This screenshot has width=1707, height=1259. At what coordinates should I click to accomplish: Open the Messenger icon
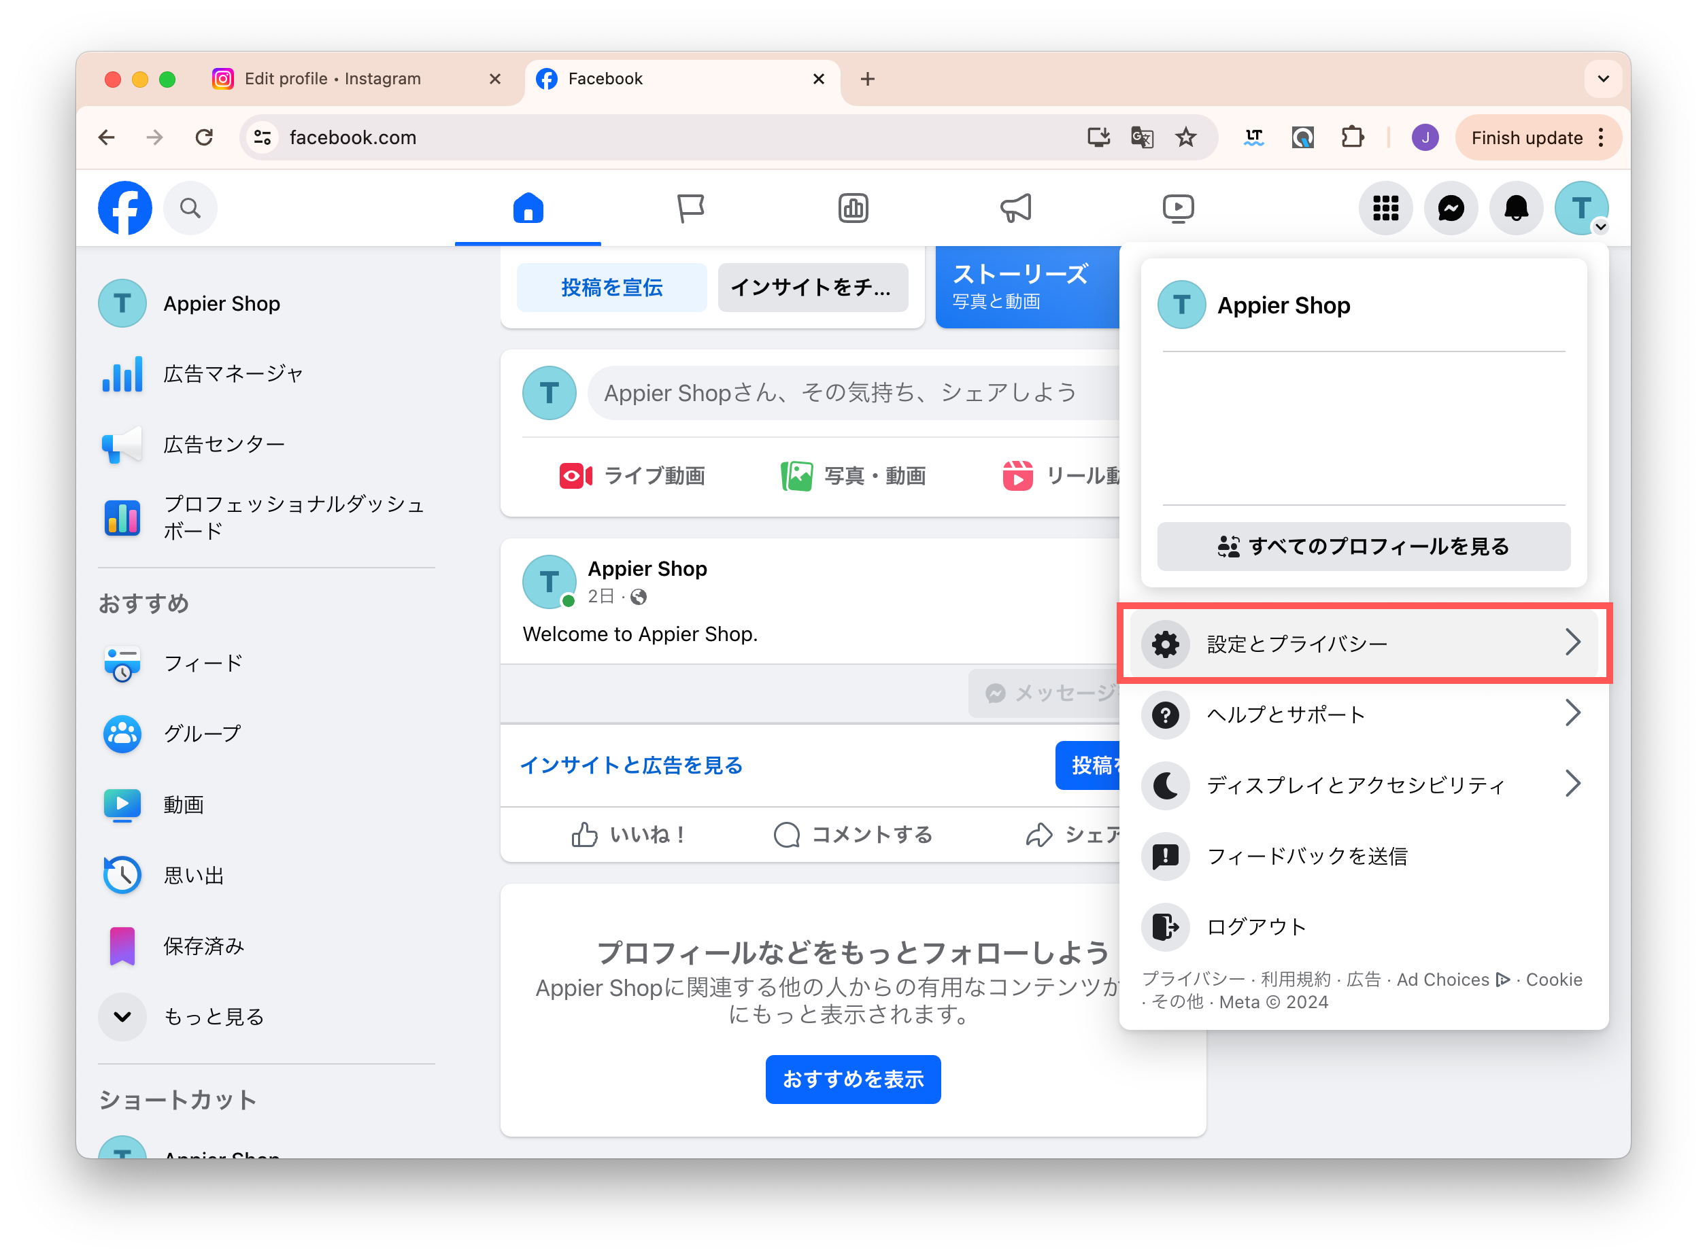coord(1451,208)
